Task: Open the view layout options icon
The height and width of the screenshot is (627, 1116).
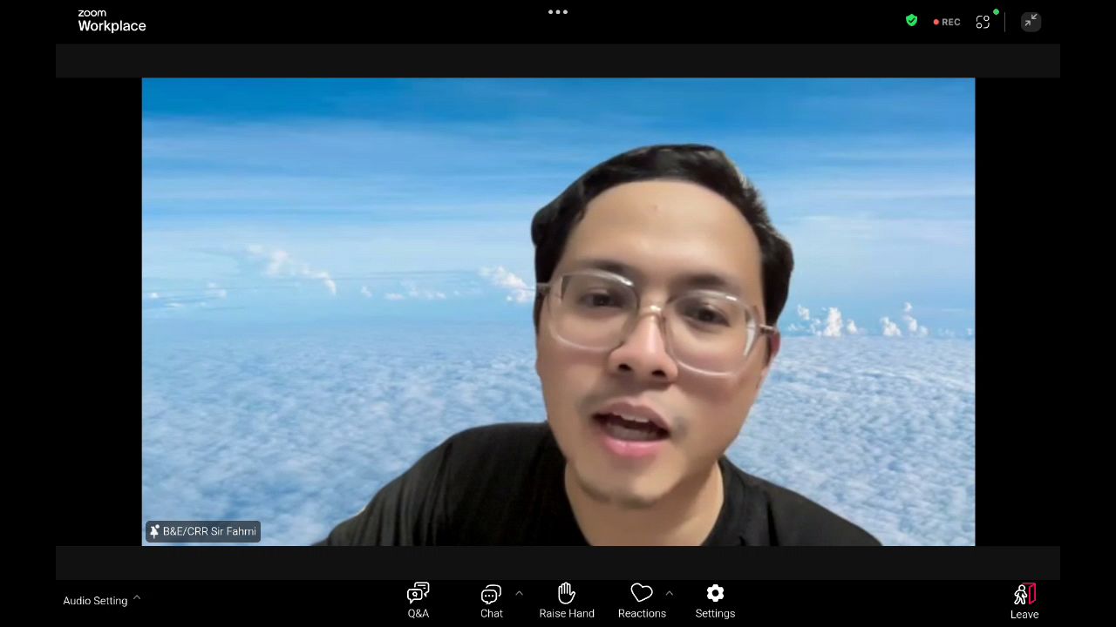Action: pos(983,22)
